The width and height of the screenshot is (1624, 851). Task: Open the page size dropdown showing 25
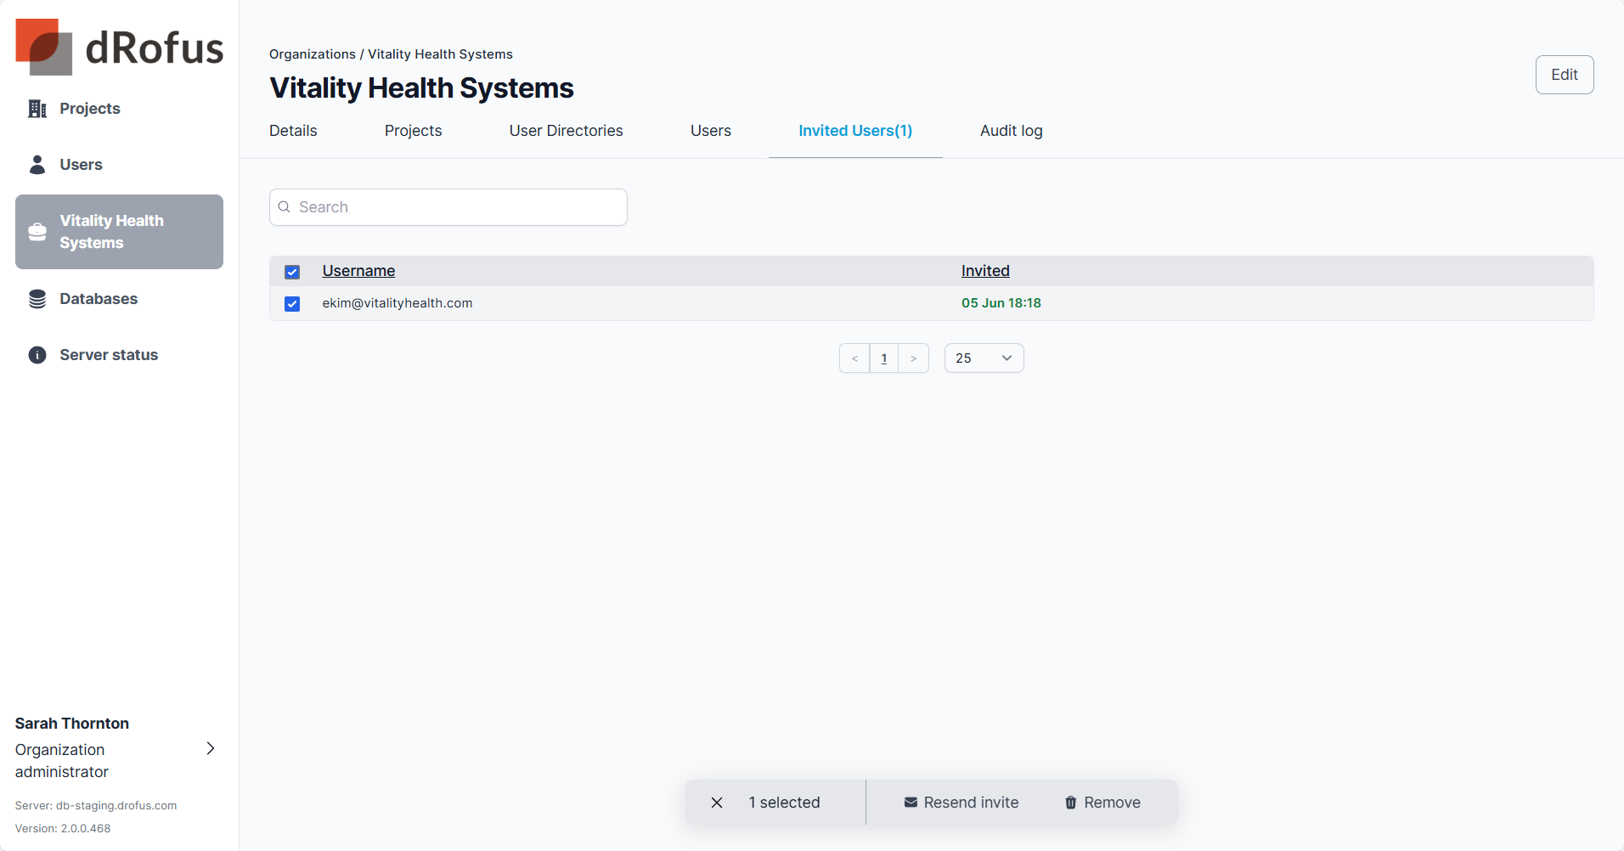(x=984, y=358)
